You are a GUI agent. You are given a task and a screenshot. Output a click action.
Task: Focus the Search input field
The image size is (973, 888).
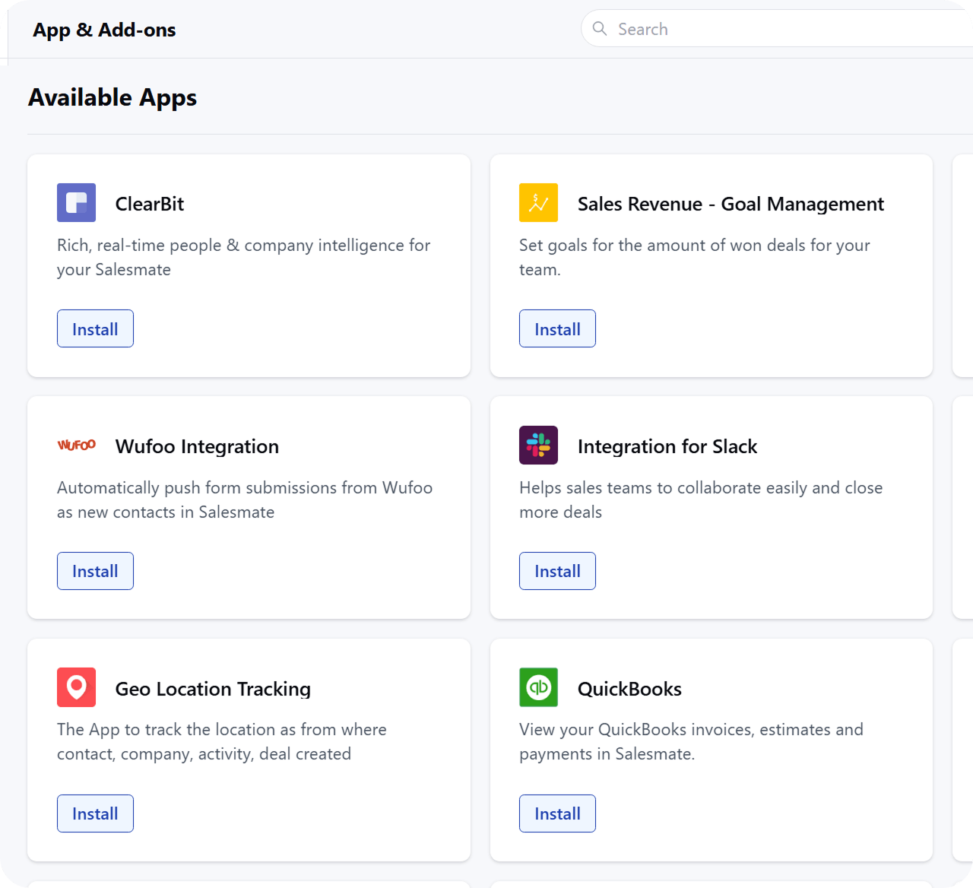777,29
